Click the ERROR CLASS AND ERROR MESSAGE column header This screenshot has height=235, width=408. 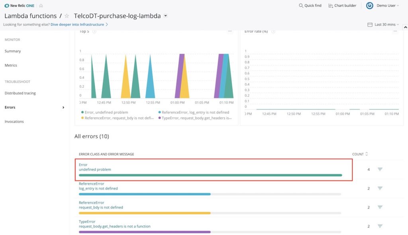[106, 154]
